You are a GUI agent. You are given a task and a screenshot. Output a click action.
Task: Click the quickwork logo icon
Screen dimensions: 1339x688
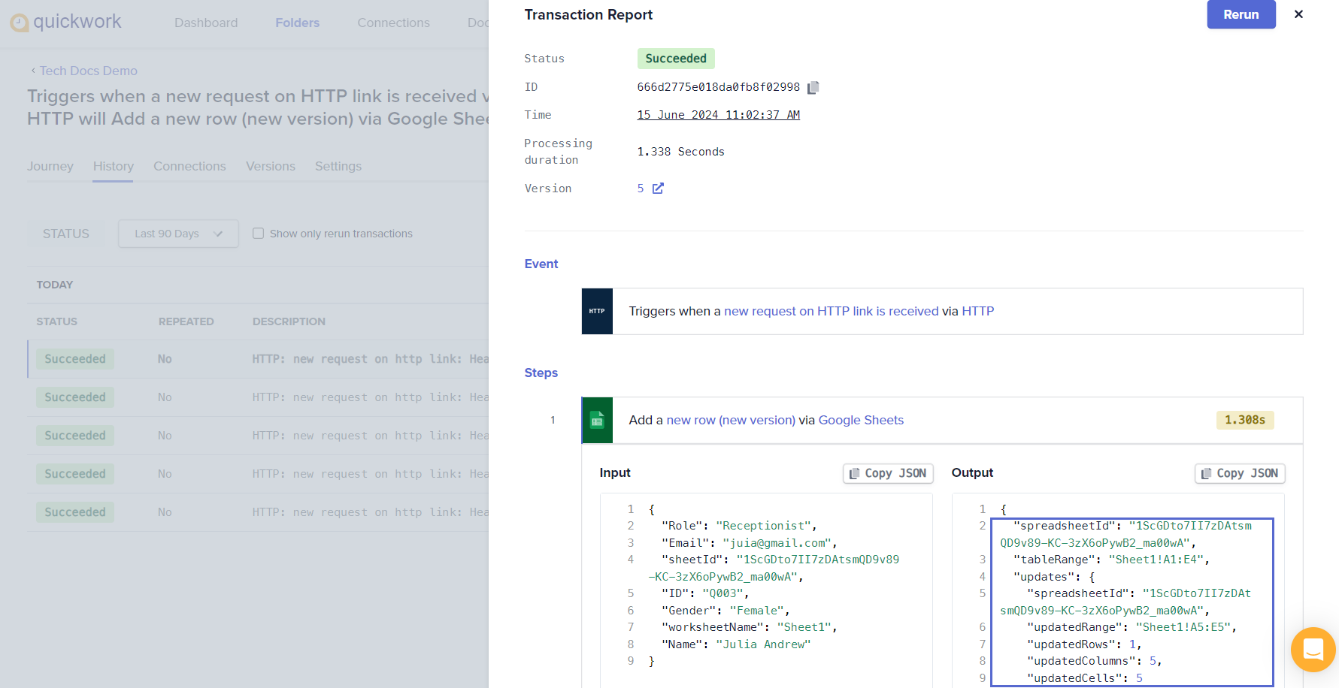click(x=19, y=23)
